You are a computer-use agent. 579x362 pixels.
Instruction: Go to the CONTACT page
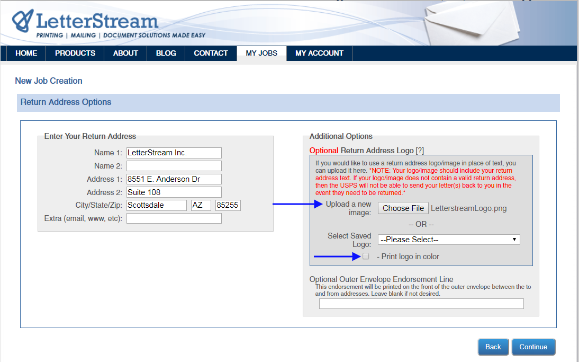[x=211, y=53]
